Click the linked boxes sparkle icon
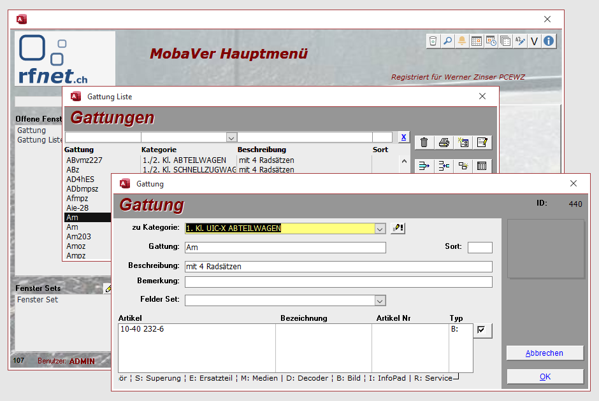599x401 pixels. click(x=463, y=166)
